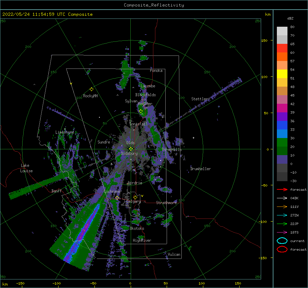Click the red forecast arrow in legend
The height and width of the screenshot is (288, 308).
click(x=282, y=189)
